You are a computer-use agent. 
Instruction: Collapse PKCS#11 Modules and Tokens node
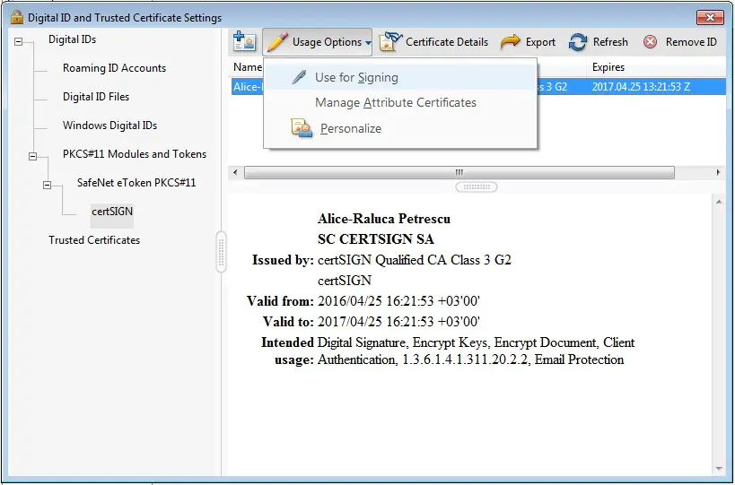pyautogui.click(x=32, y=156)
